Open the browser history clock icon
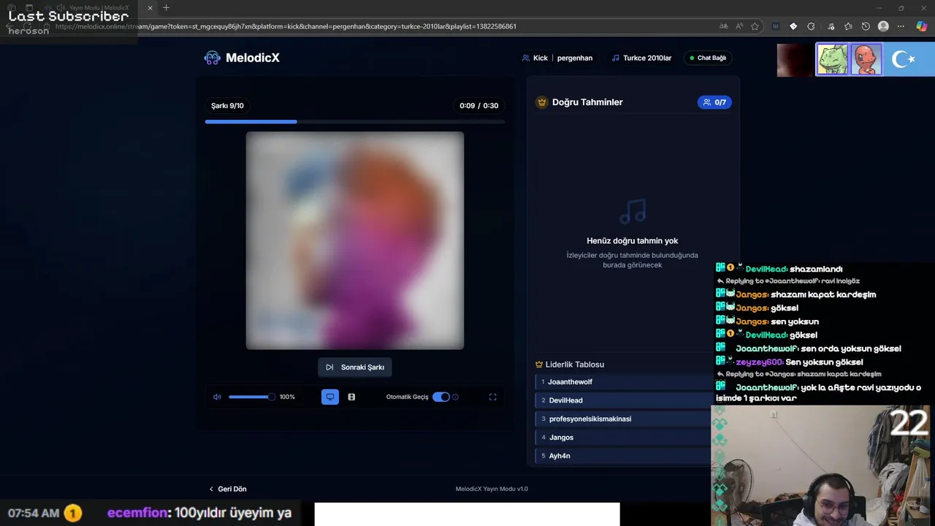This screenshot has width=935, height=526. pyautogui.click(x=866, y=26)
